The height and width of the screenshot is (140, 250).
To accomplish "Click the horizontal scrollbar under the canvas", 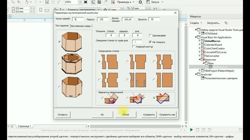I will 136,126.
